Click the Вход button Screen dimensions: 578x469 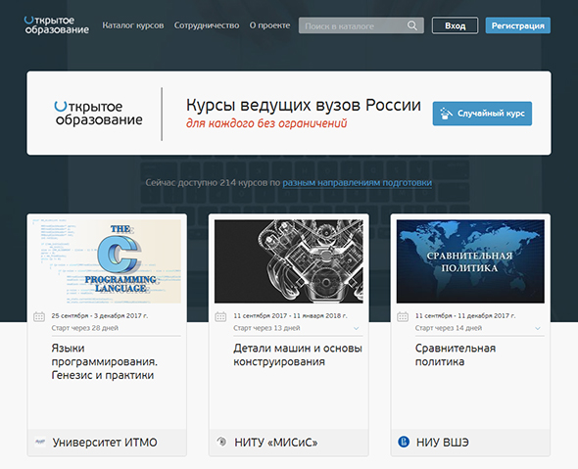tap(455, 25)
